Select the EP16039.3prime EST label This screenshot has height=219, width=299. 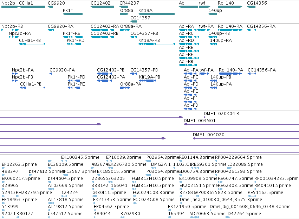click(x=124, y=157)
